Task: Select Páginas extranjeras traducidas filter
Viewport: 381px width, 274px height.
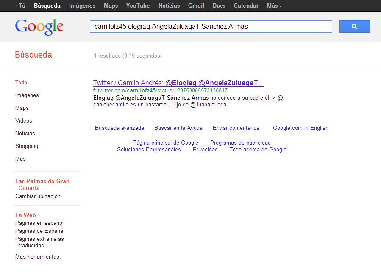Action: coord(39,242)
